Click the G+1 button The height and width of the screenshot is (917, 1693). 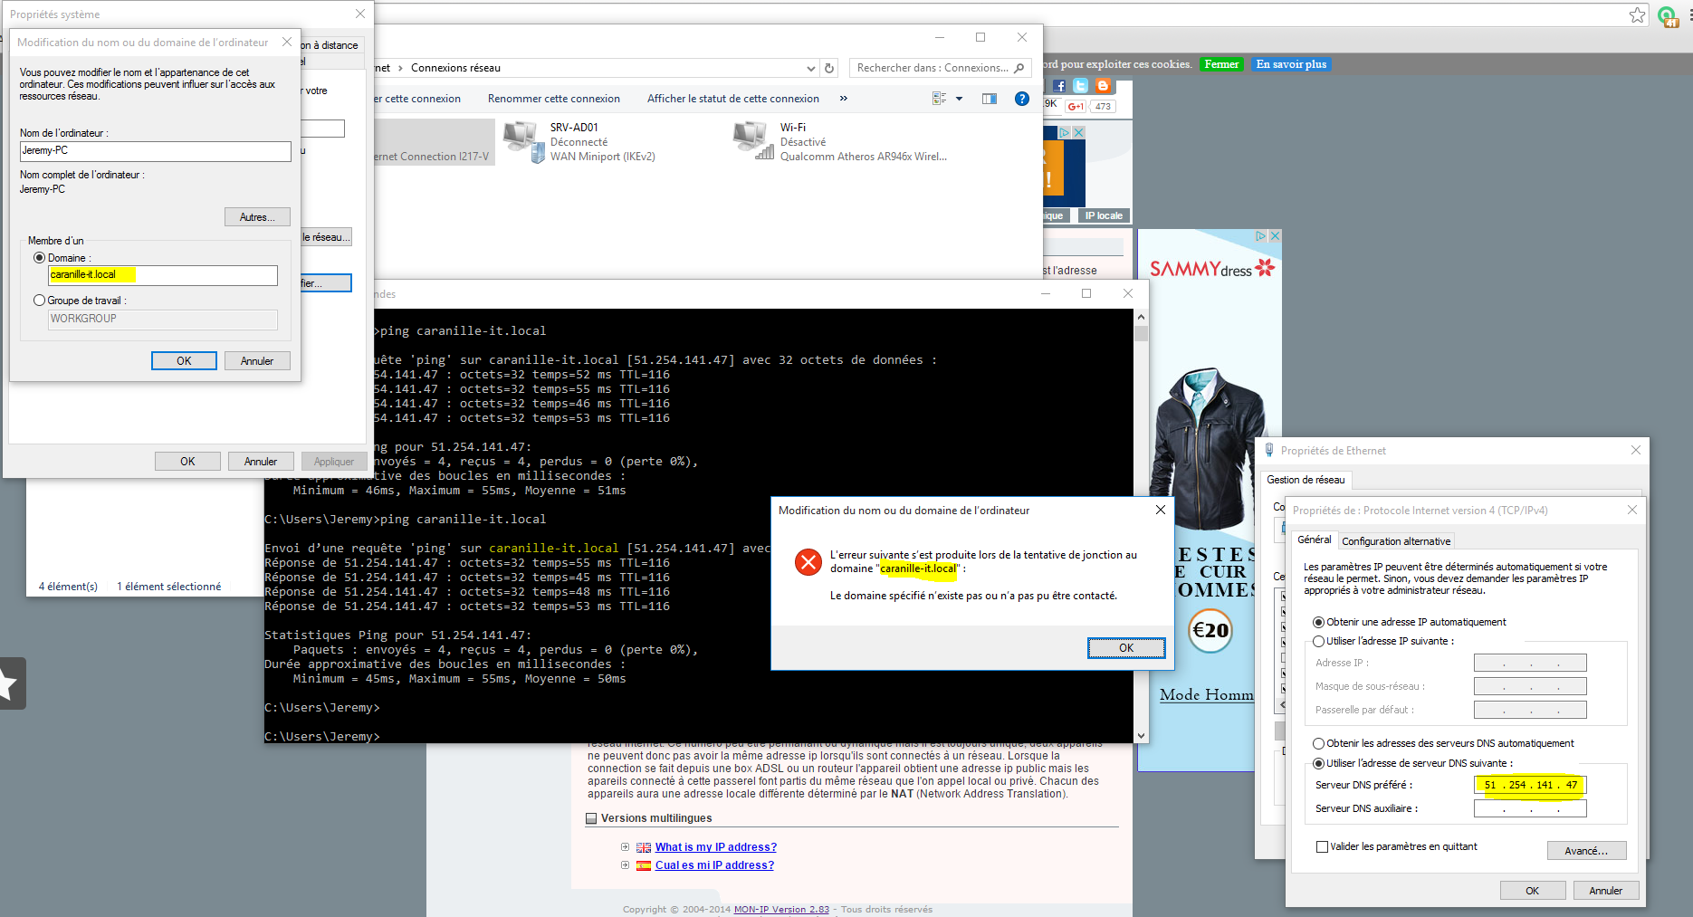[x=1076, y=106]
